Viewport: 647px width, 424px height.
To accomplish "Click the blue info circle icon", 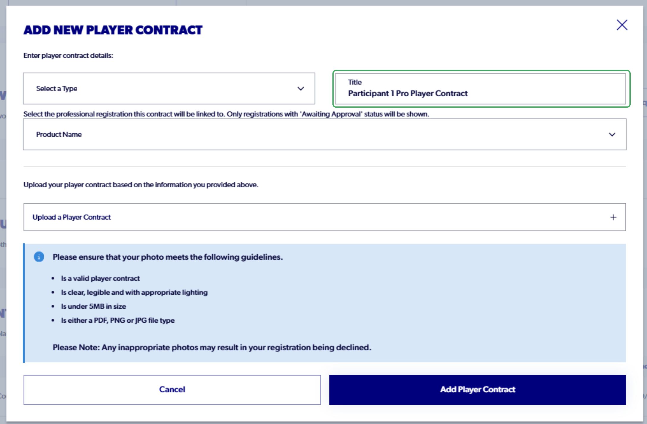I will point(39,257).
